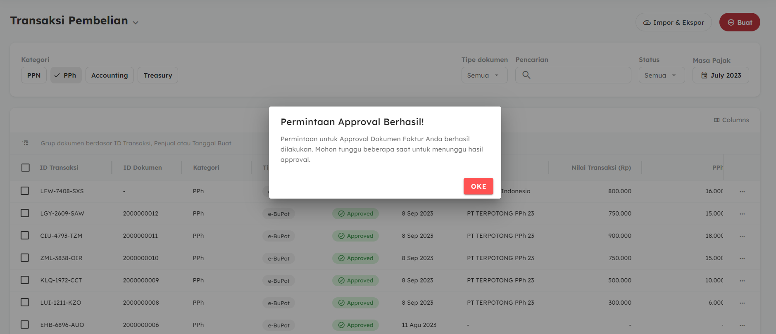Open the Columns chooser
Screen dimensions: 776x334
(x=731, y=120)
